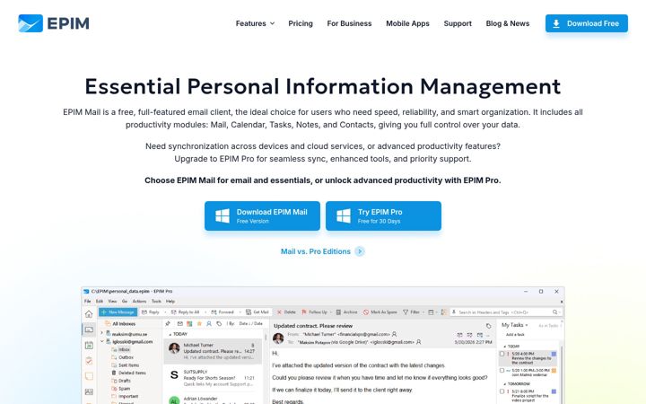This screenshot has height=404, width=646.
Task: Click Archive in the mail toolbar
Action: point(346,312)
